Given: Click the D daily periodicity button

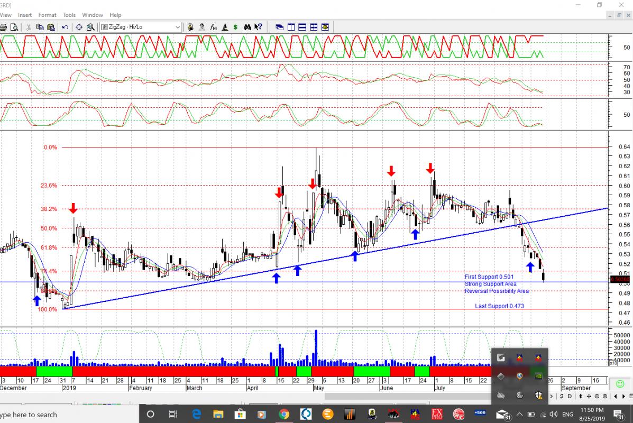Looking at the screenshot, I should (570, 397).
